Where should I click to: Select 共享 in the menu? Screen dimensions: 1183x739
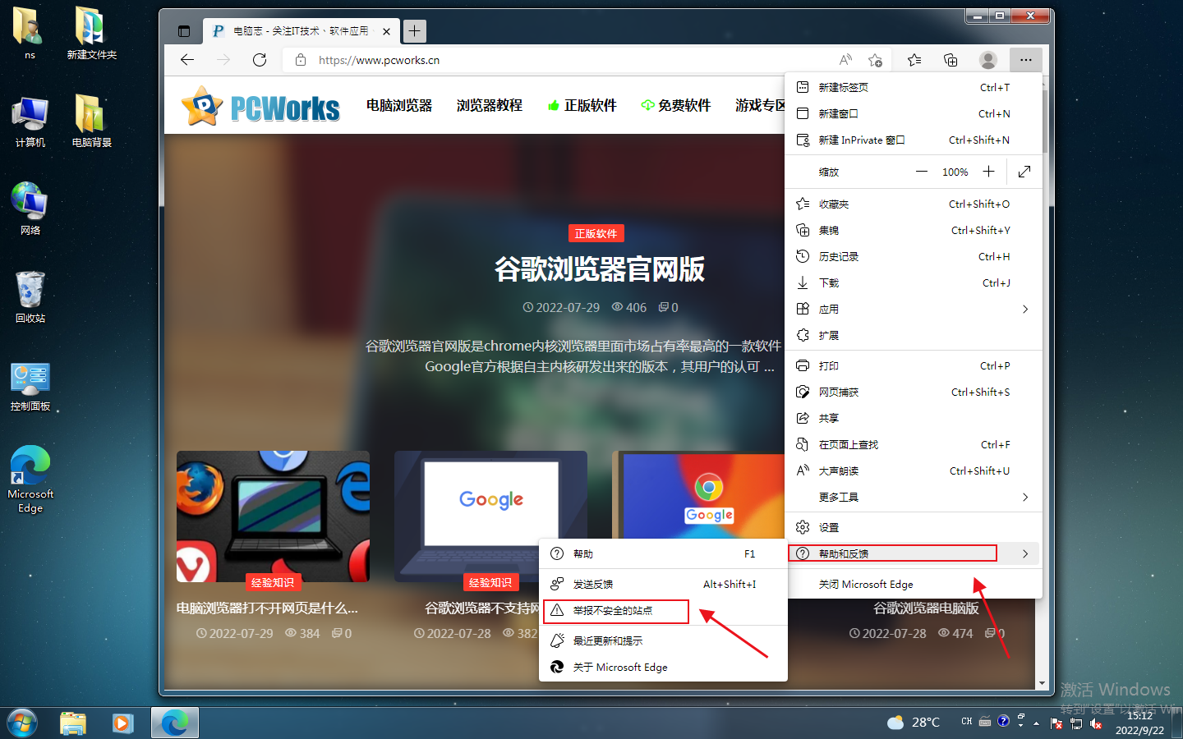tap(914, 418)
